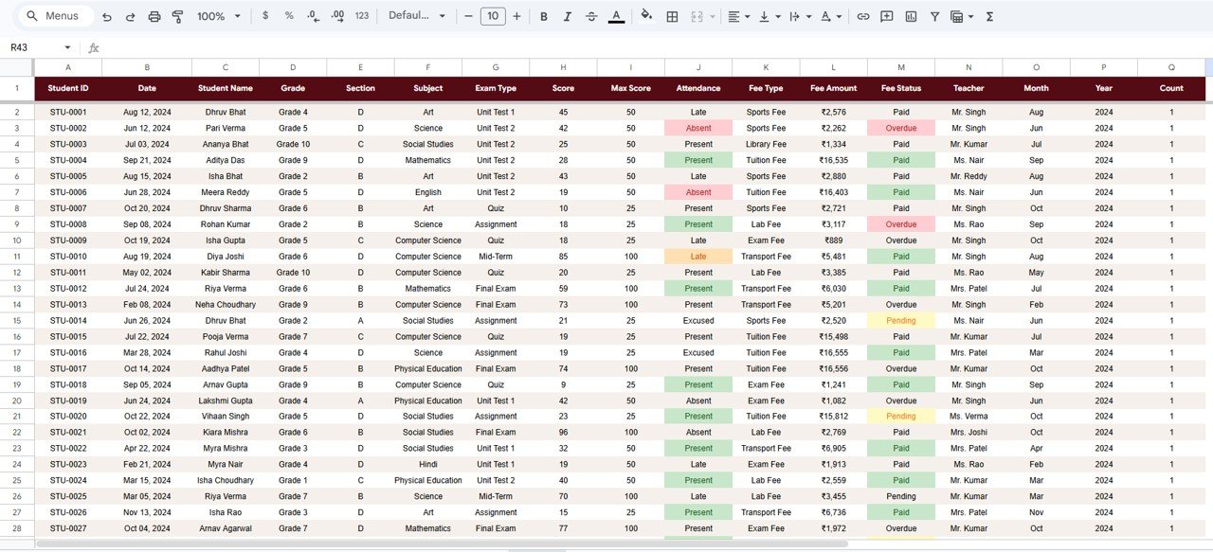Decrease decimal places

click(314, 16)
